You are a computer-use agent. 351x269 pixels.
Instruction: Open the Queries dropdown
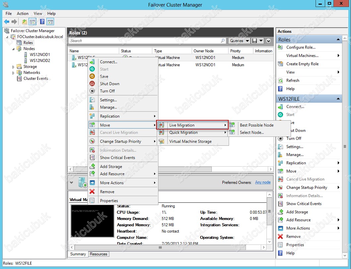[239, 41]
